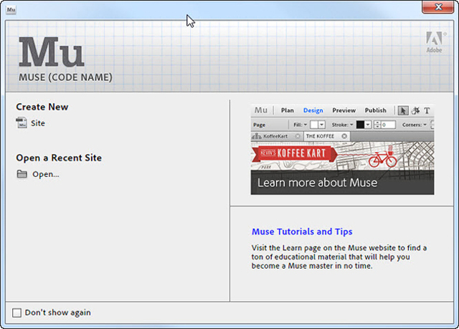The height and width of the screenshot is (329, 459).
Task: Click the Open... folder link
Action: tap(38, 174)
